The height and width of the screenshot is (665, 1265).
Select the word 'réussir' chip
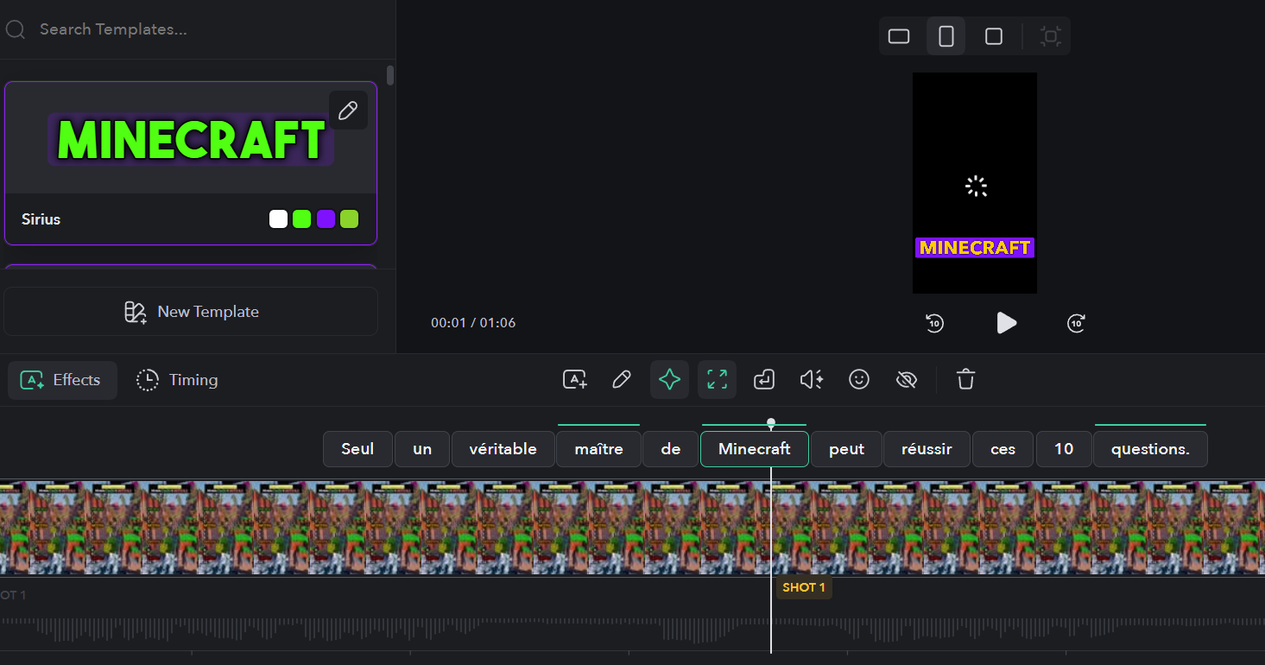coord(927,449)
